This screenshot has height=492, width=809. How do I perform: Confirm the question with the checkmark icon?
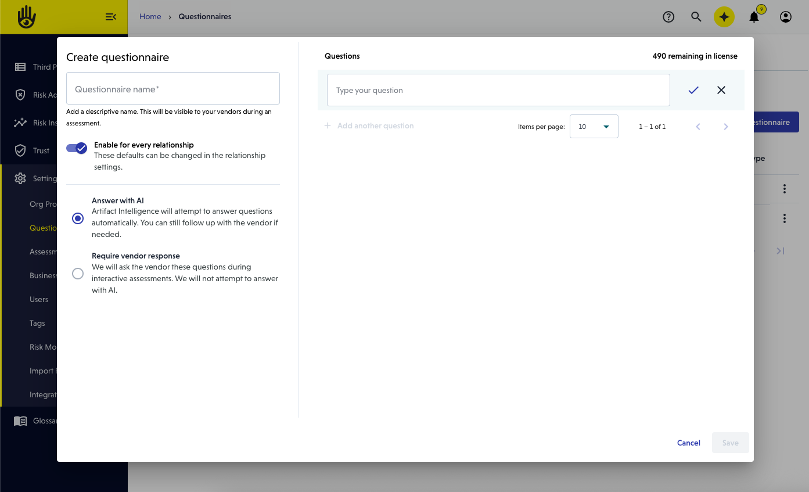coord(693,90)
